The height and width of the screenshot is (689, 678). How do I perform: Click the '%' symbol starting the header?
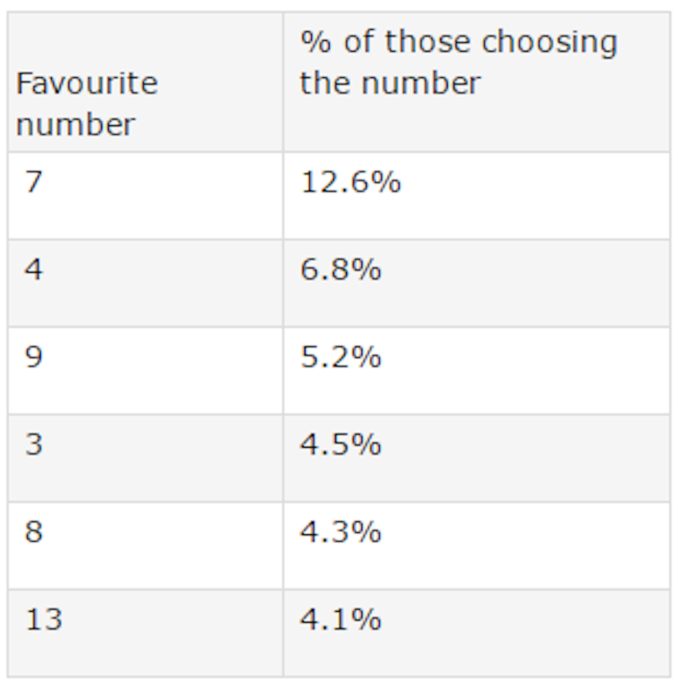click(315, 42)
